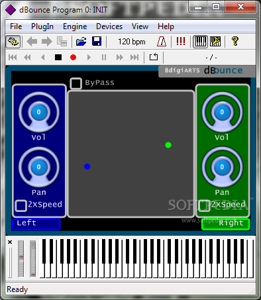Open the Help menu
Screen dimensions: 261x300
pyautogui.click(x=166, y=26)
